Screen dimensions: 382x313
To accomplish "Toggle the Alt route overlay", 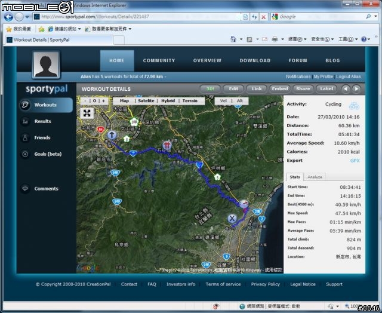I will click(240, 101).
